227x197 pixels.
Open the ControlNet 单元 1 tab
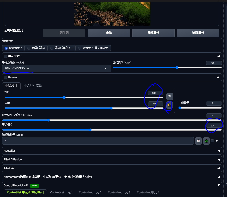coord(61,192)
